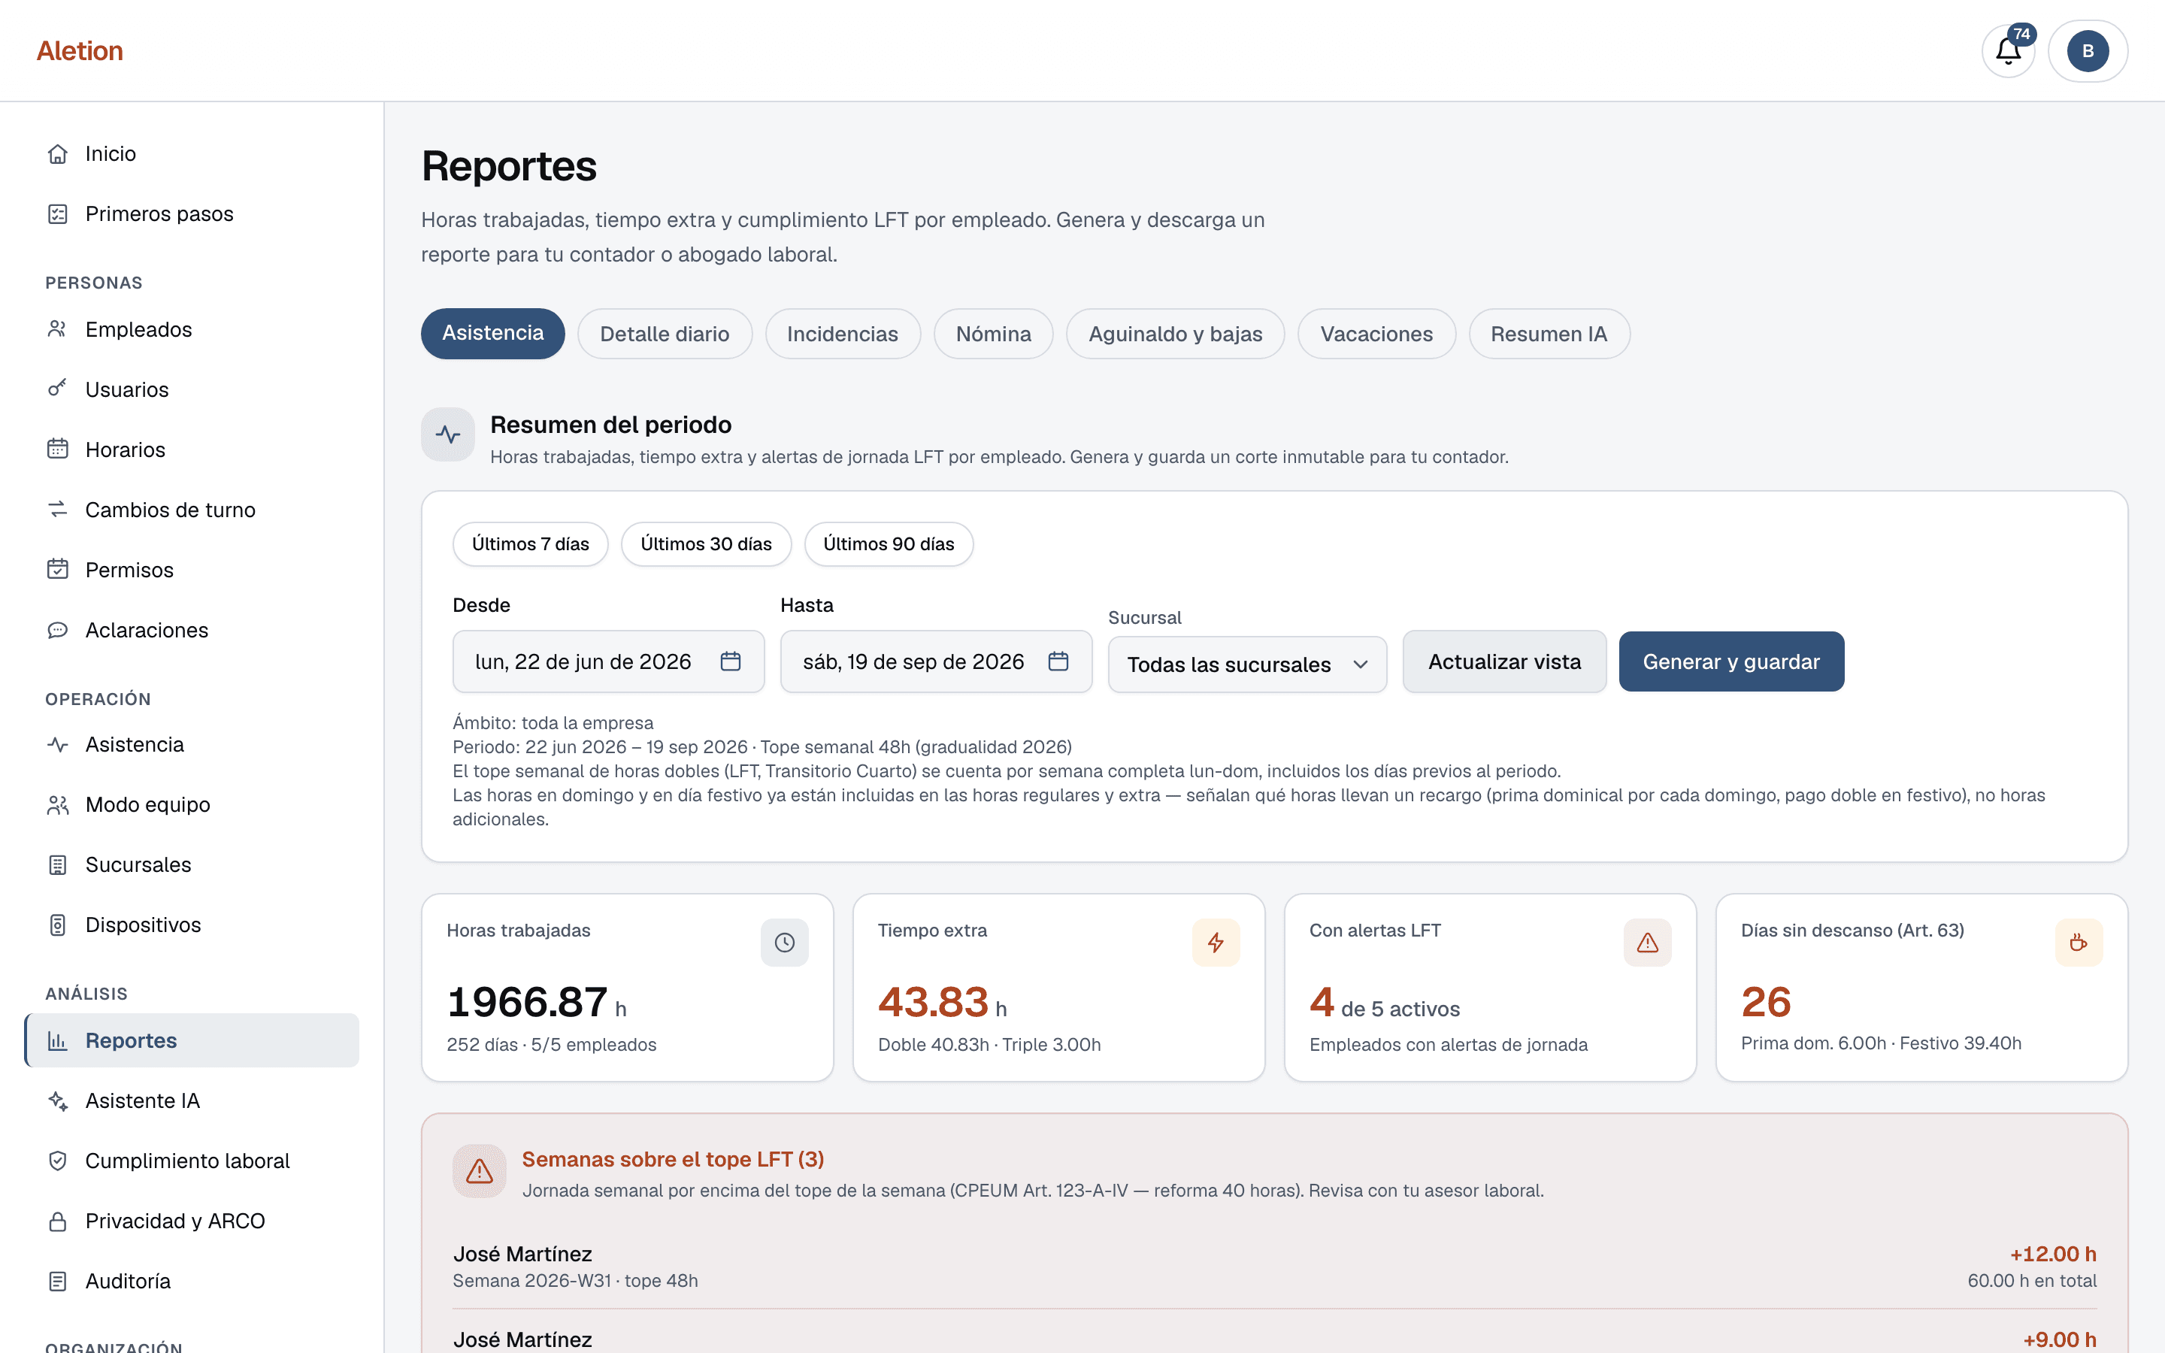Click the Primeros pasos checklist icon
The width and height of the screenshot is (2165, 1353).
click(58, 214)
